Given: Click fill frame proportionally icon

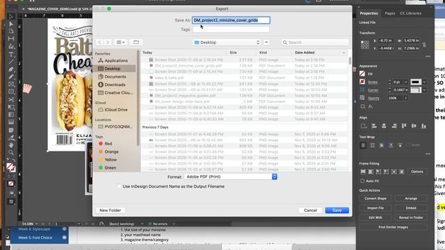Looking at the screenshot, I should pos(363,172).
